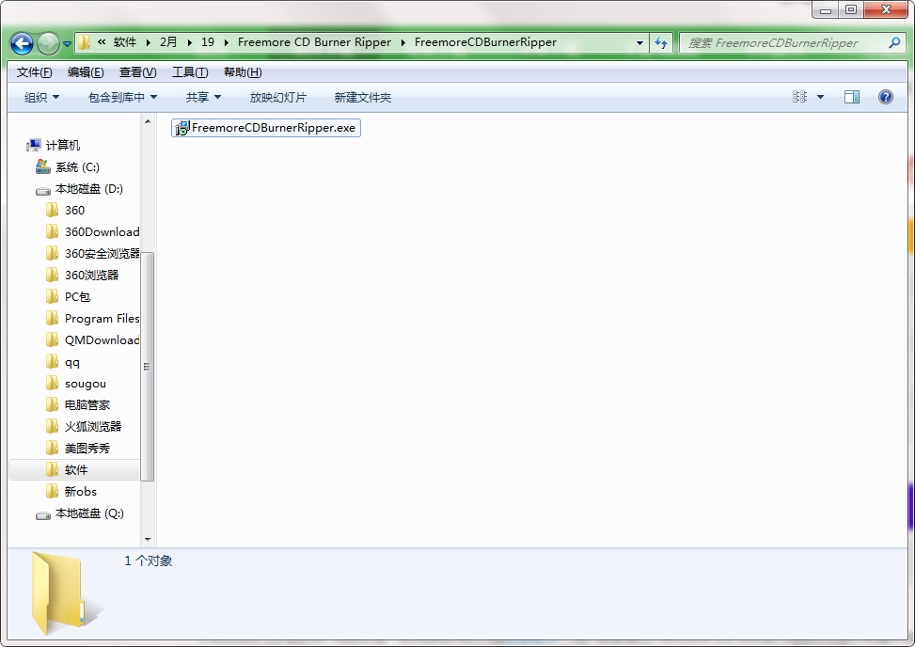Click sidebar scrollbar down arrow
This screenshot has height=647, width=915.
coord(148,540)
